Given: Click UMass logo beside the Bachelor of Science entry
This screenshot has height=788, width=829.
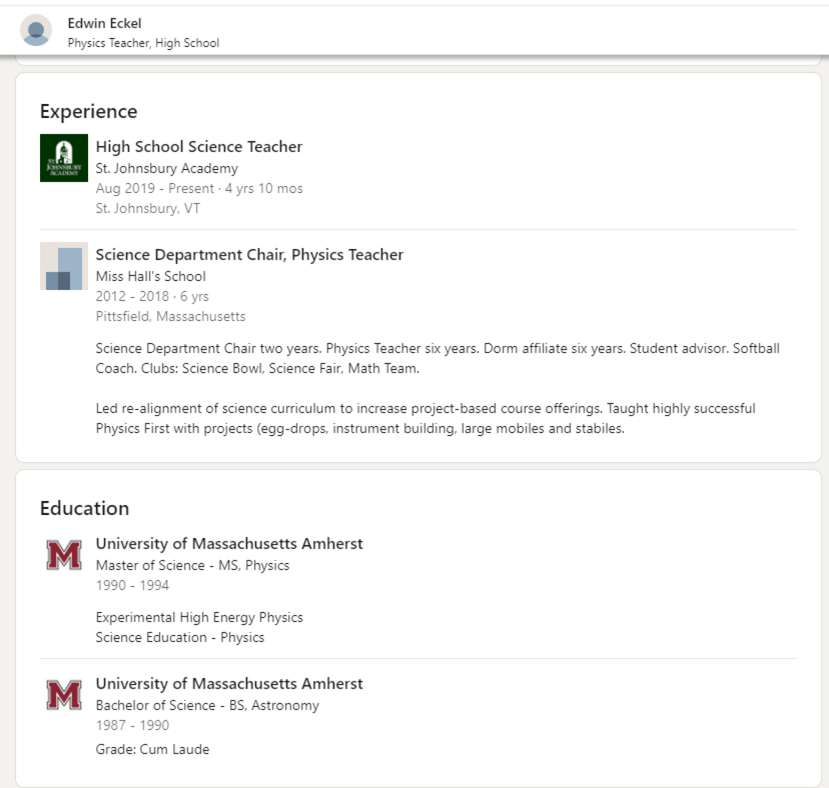Looking at the screenshot, I should (64, 694).
